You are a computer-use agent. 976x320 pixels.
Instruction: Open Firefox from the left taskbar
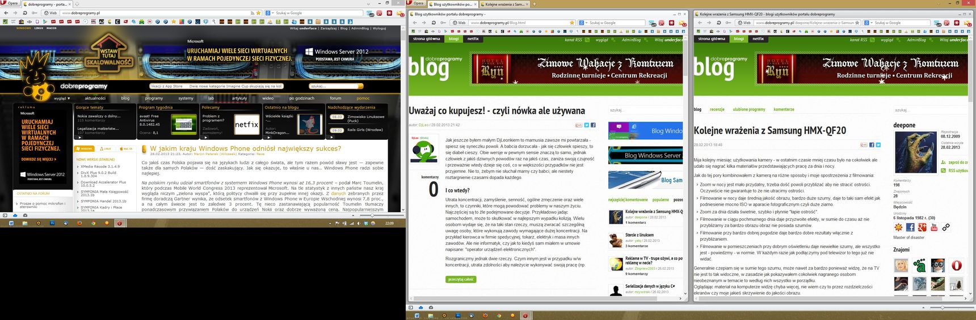[x=80, y=223]
